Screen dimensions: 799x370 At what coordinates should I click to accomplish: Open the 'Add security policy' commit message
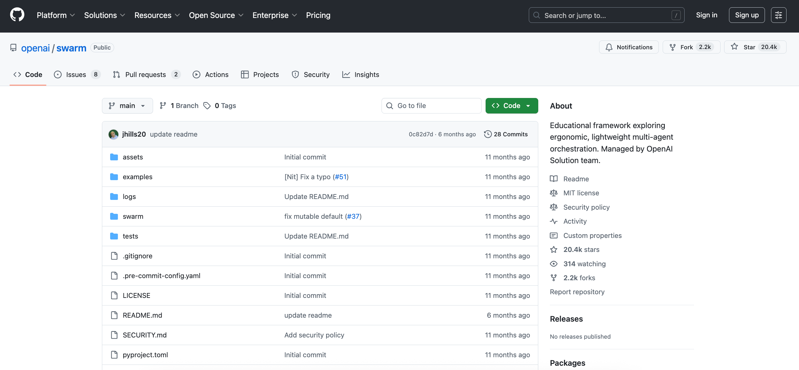[314, 335]
